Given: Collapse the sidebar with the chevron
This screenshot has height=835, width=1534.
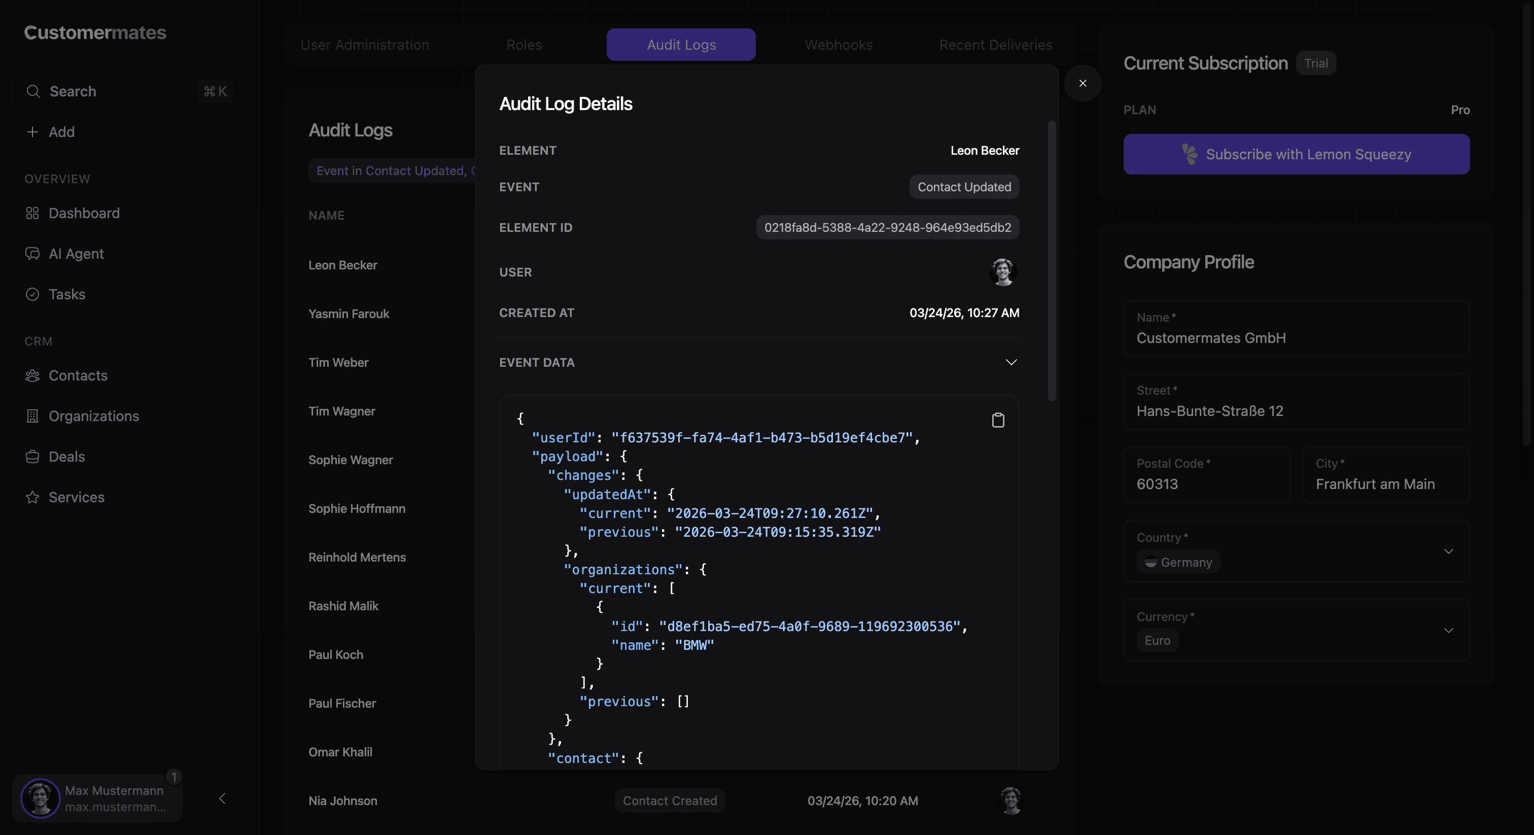Looking at the screenshot, I should 223,799.
